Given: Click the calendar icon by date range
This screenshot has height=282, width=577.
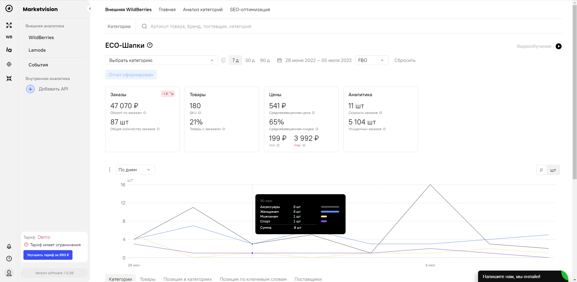Looking at the screenshot, I should pos(279,60).
